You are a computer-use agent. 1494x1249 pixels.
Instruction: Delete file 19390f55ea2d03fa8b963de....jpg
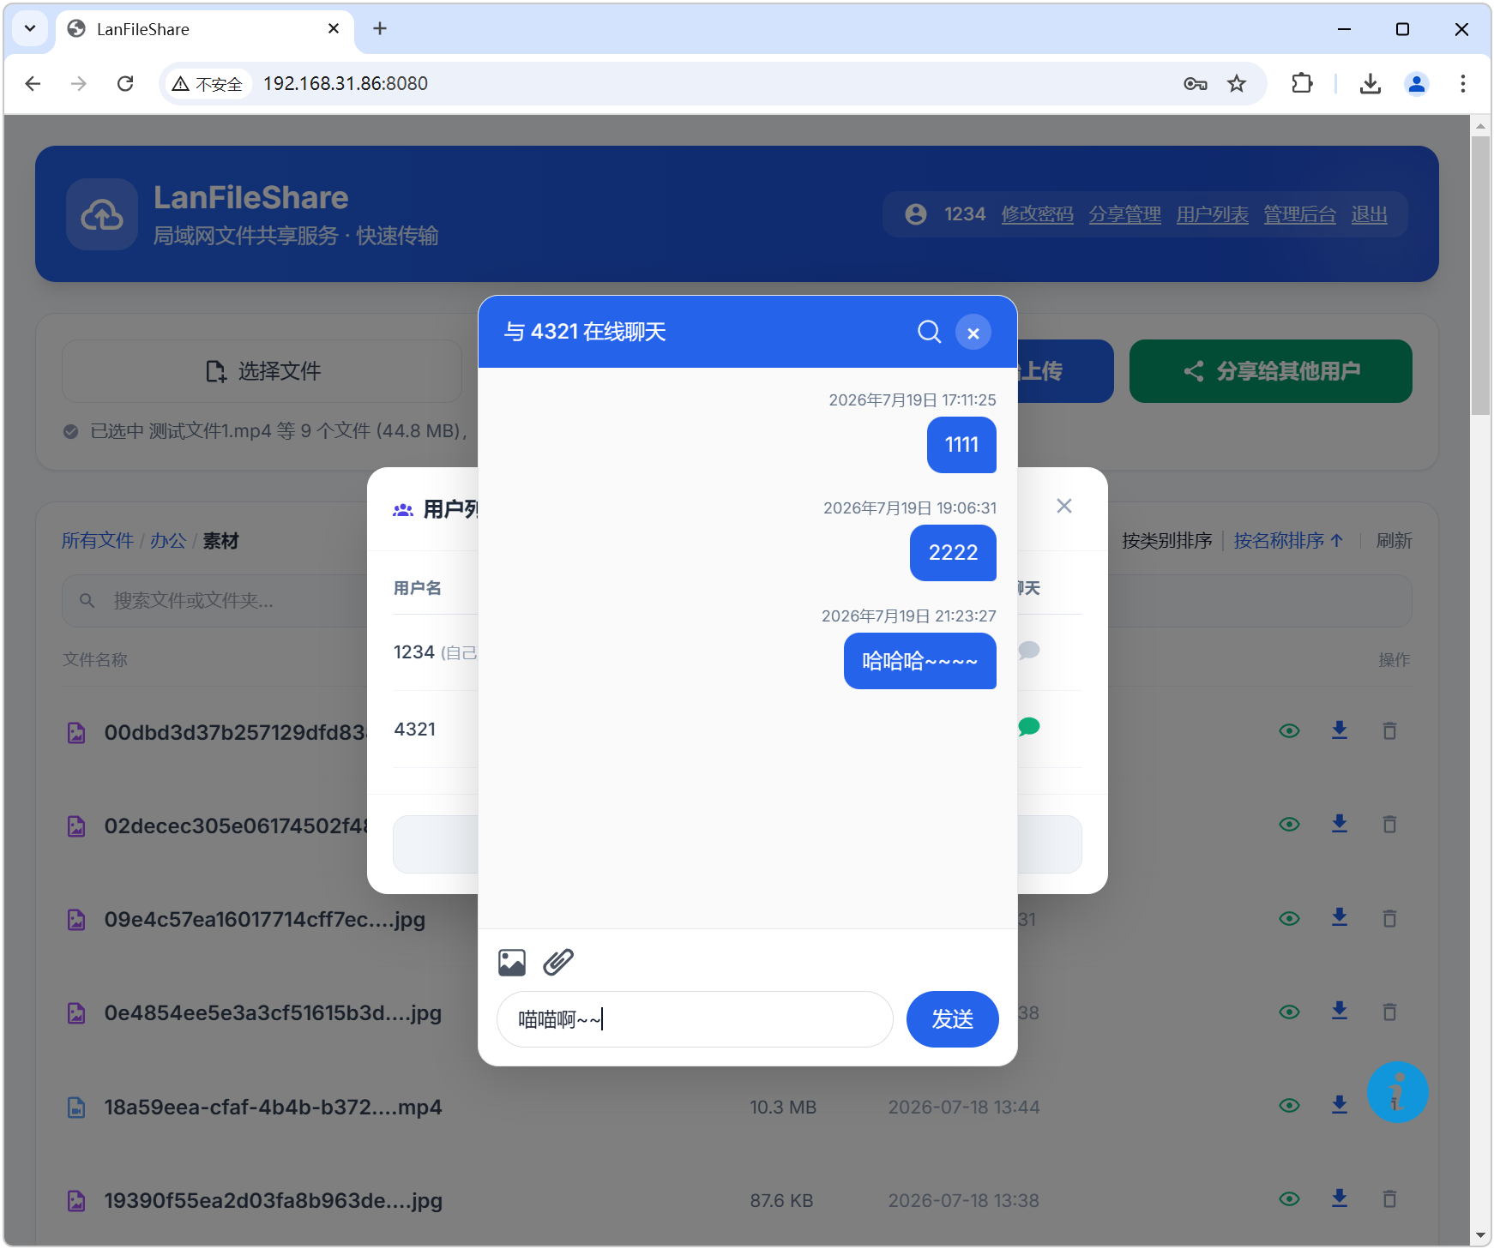click(x=1390, y=1198)
